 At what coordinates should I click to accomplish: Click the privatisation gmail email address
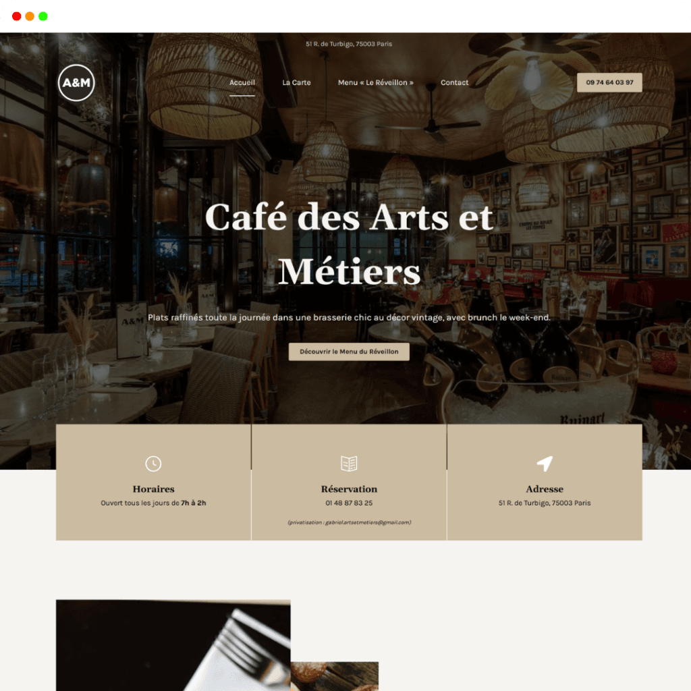368,522
